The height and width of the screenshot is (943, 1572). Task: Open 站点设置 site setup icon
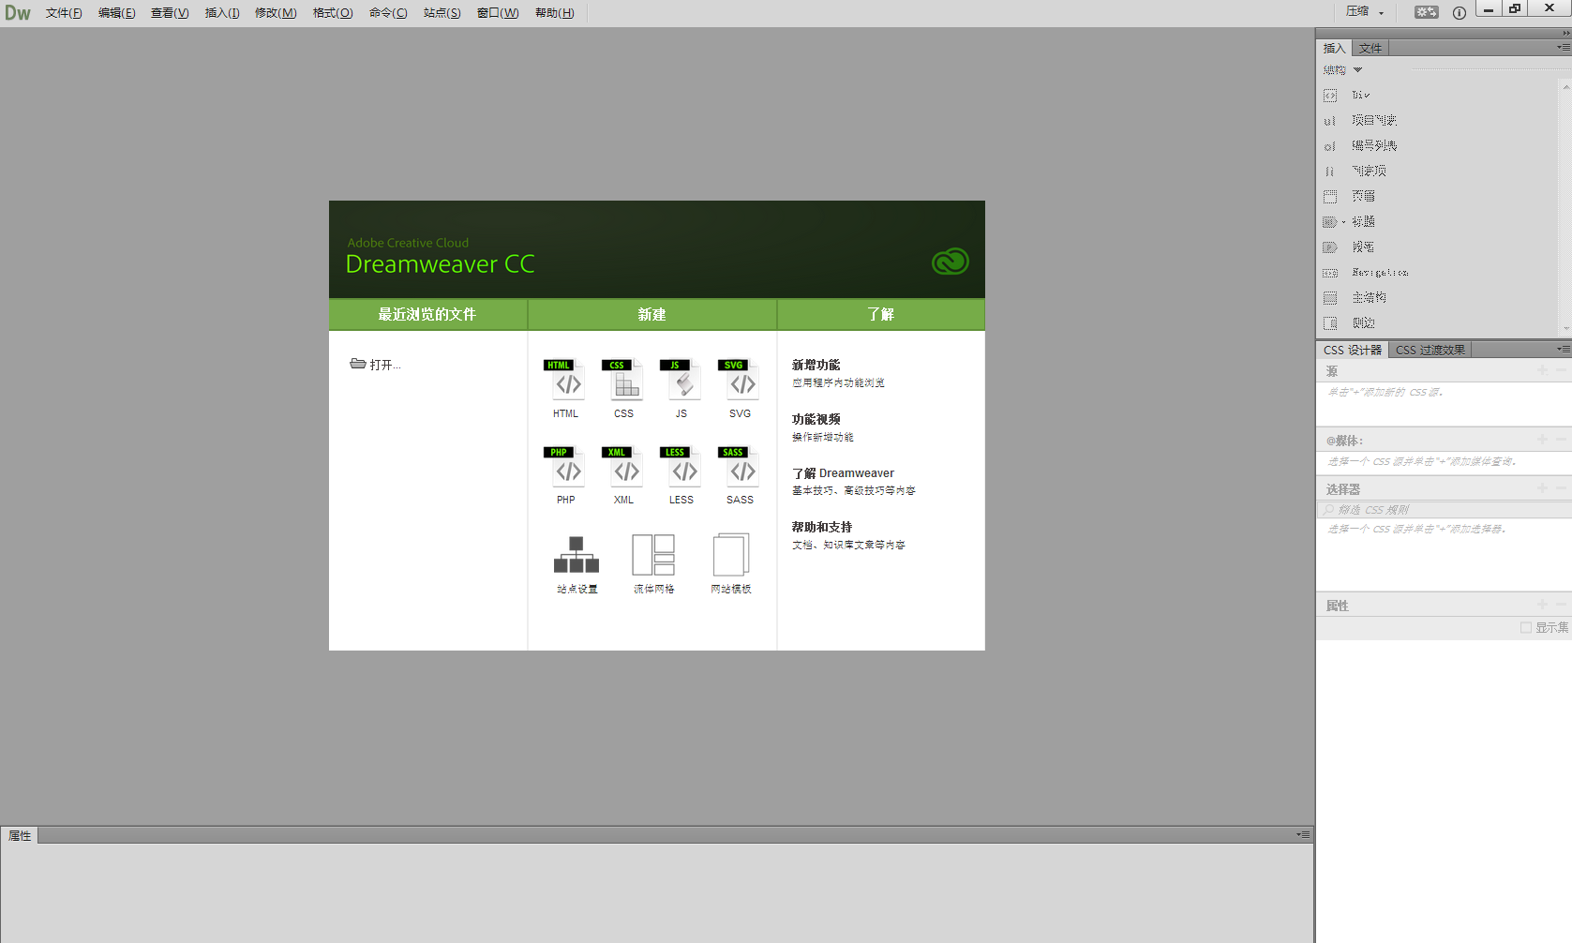pos(576,557)
